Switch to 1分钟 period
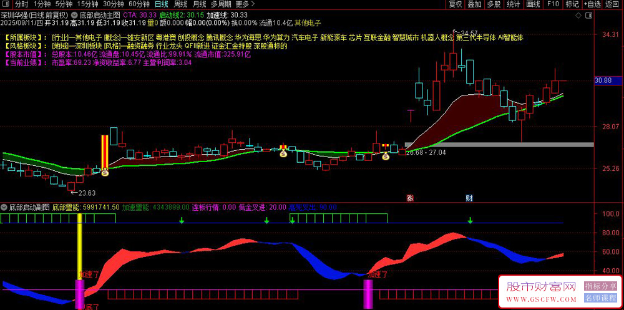Screen dimensions: 624x310 (42, 4)
